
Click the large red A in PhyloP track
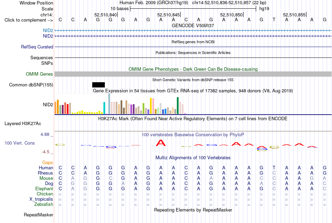pyautogui.click(x=161, y=143)
